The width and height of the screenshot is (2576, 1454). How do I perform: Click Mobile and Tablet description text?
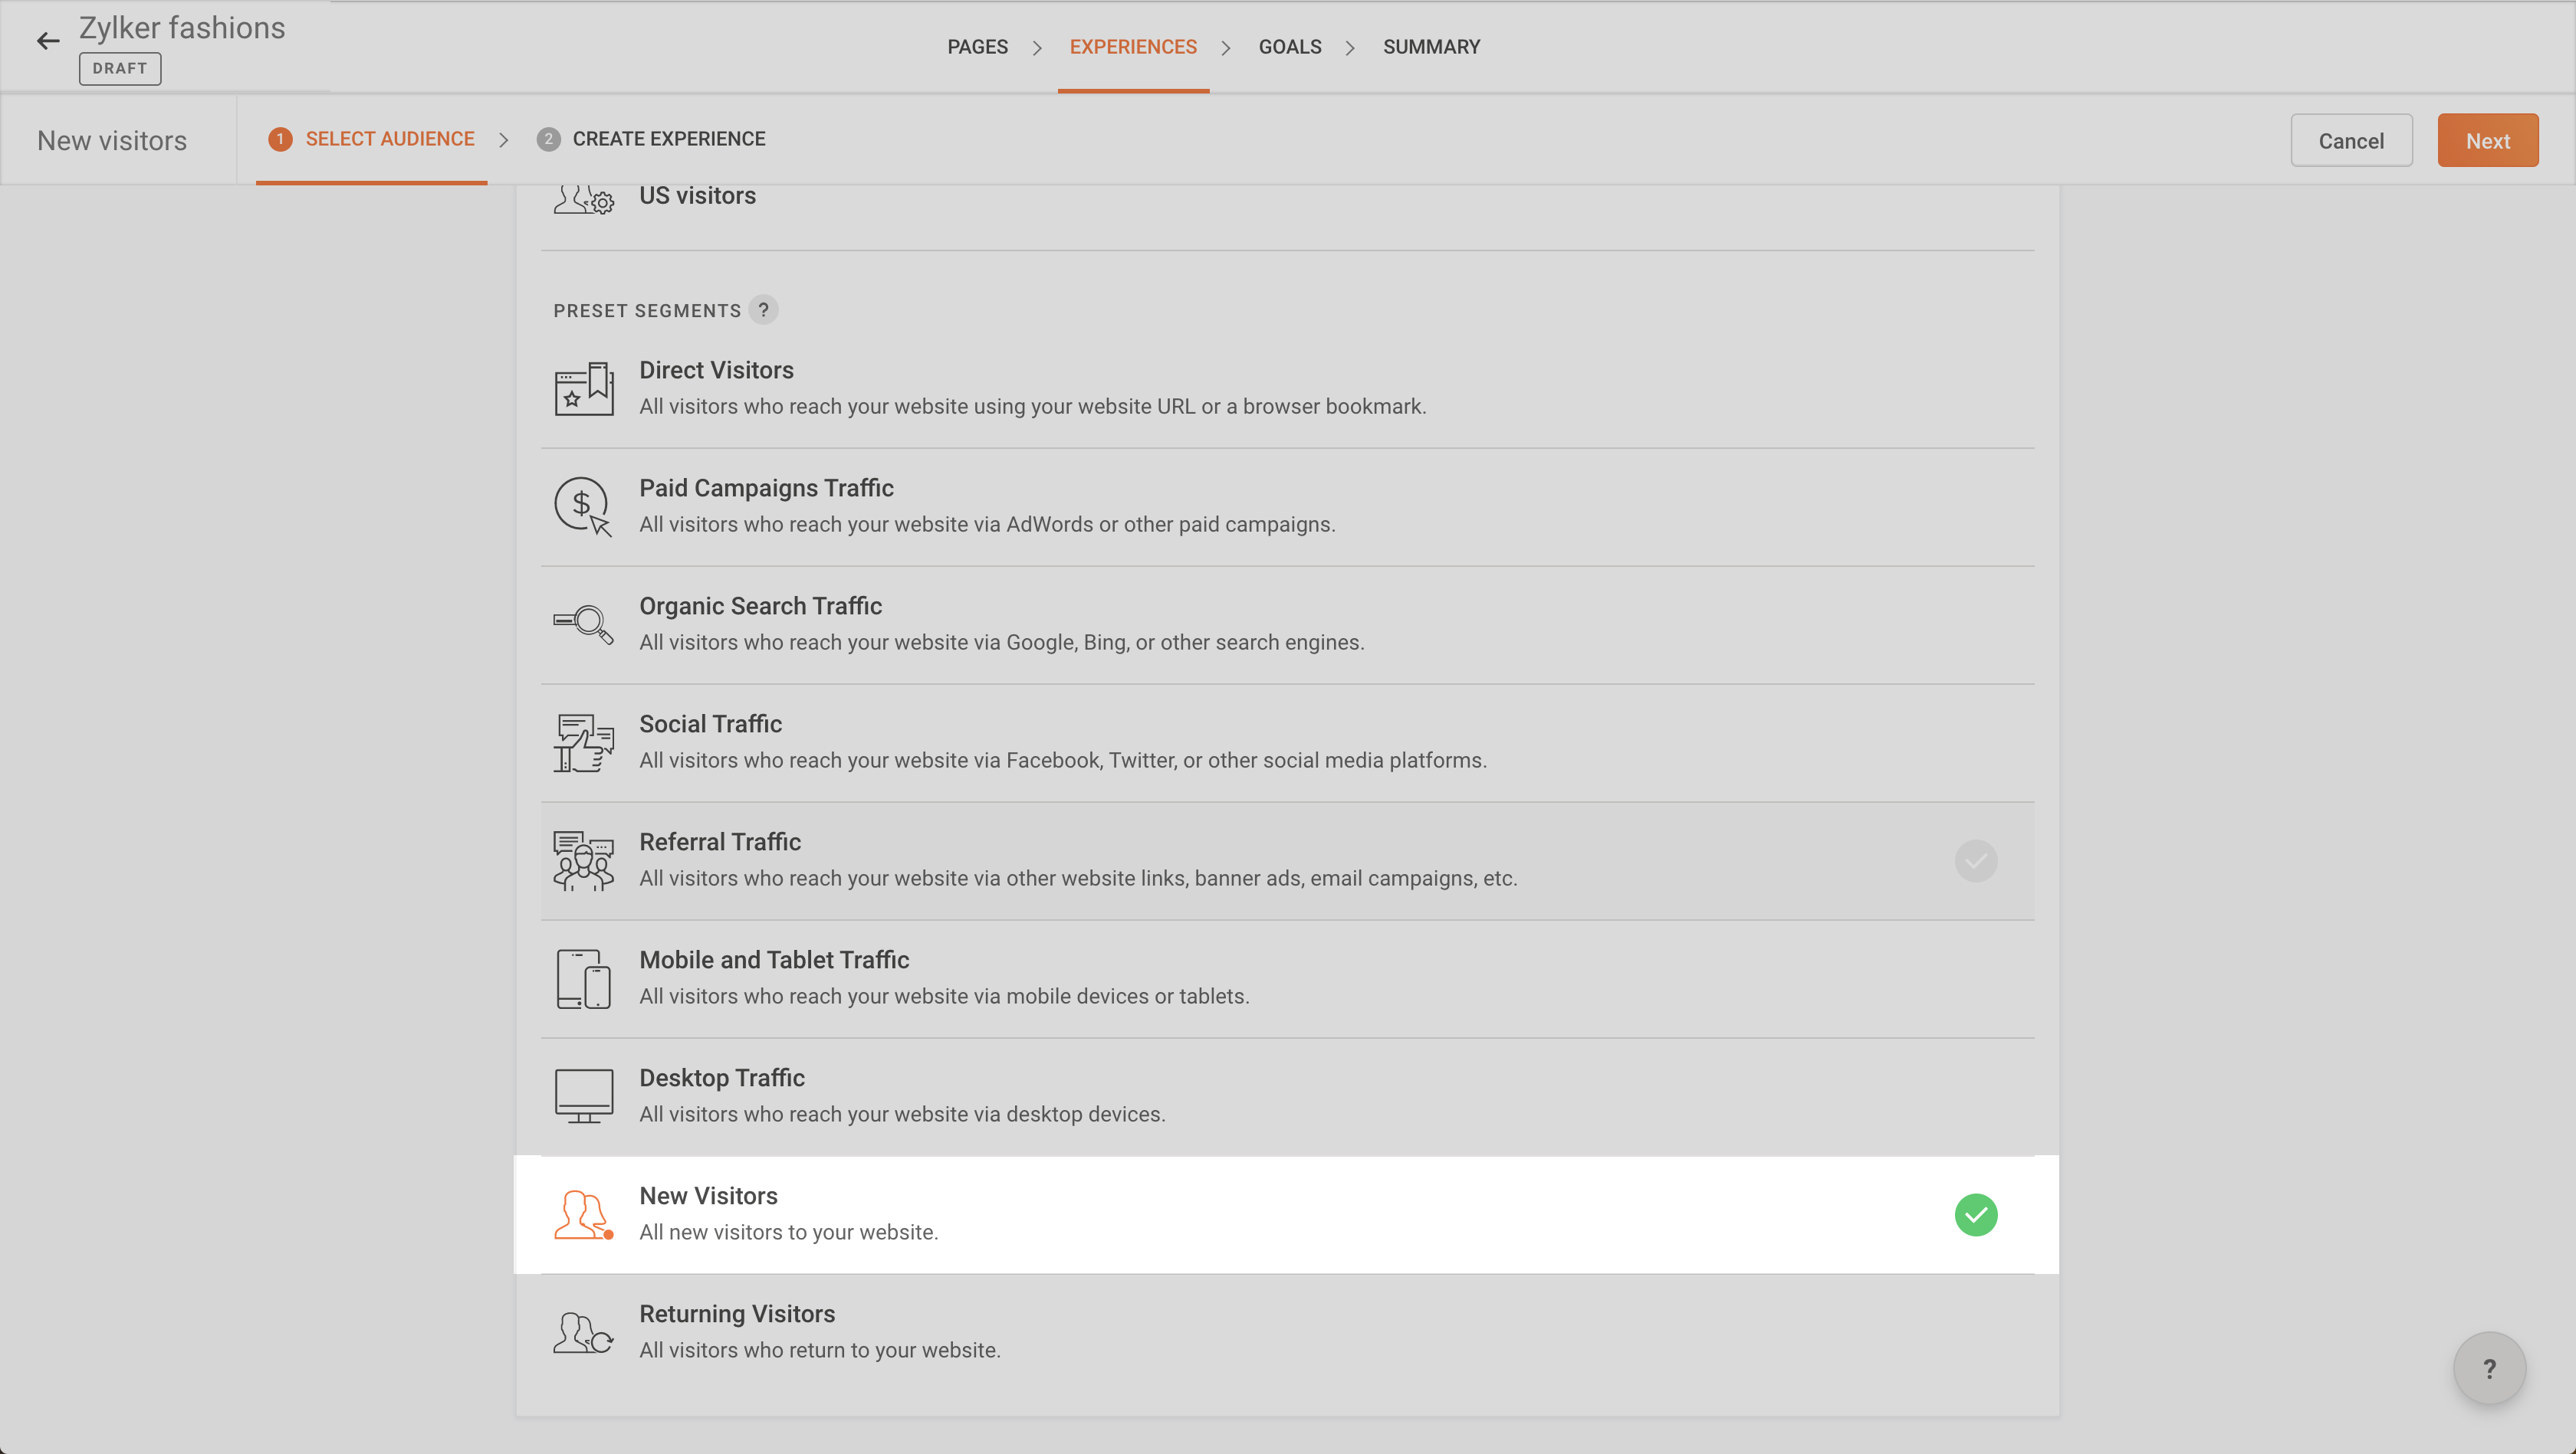tap(944, 997)
